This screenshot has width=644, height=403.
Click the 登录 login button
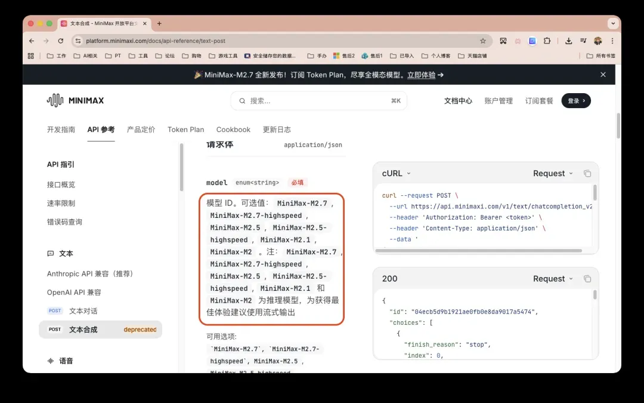[576, 101]
